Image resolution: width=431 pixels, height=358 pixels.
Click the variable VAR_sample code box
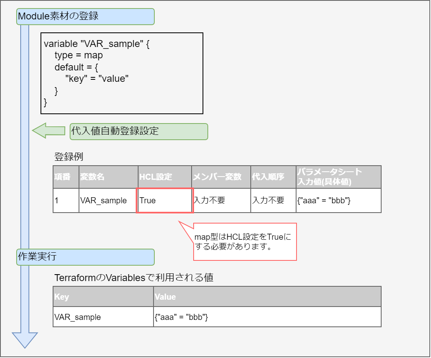[122, 73]
